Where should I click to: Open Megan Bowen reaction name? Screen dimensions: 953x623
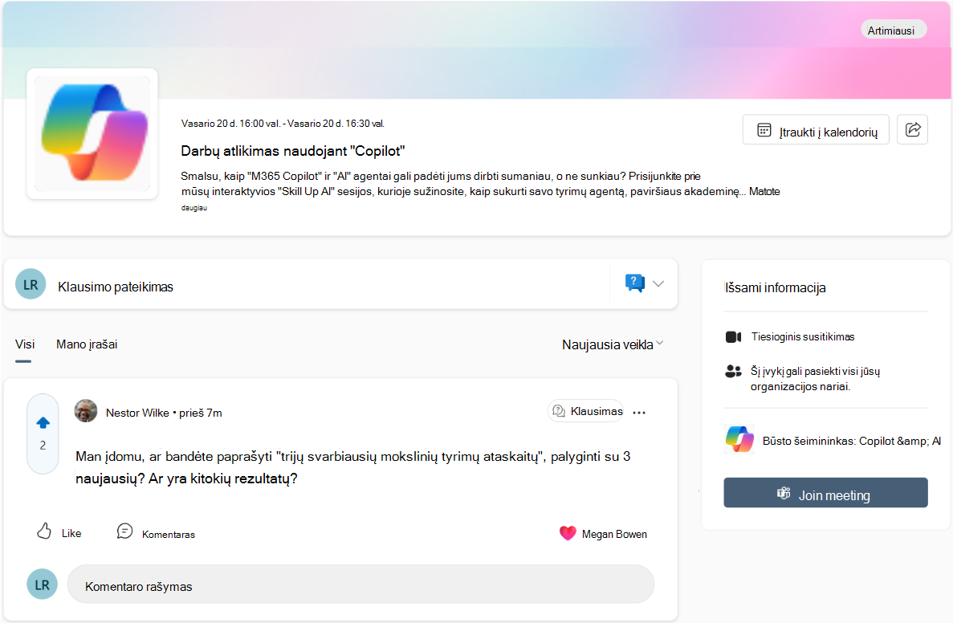[614, 534]
